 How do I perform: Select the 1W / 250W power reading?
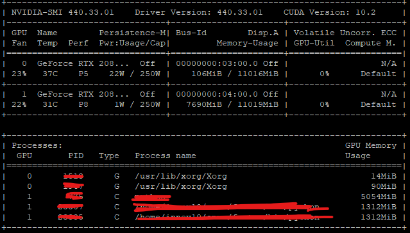tap(137, 104)
